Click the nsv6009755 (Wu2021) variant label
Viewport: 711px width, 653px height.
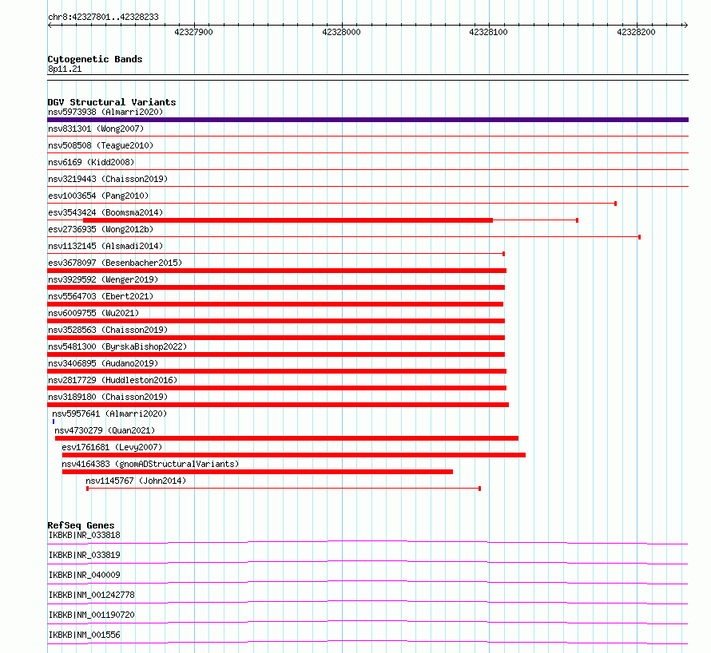click(x=93, y=313)
